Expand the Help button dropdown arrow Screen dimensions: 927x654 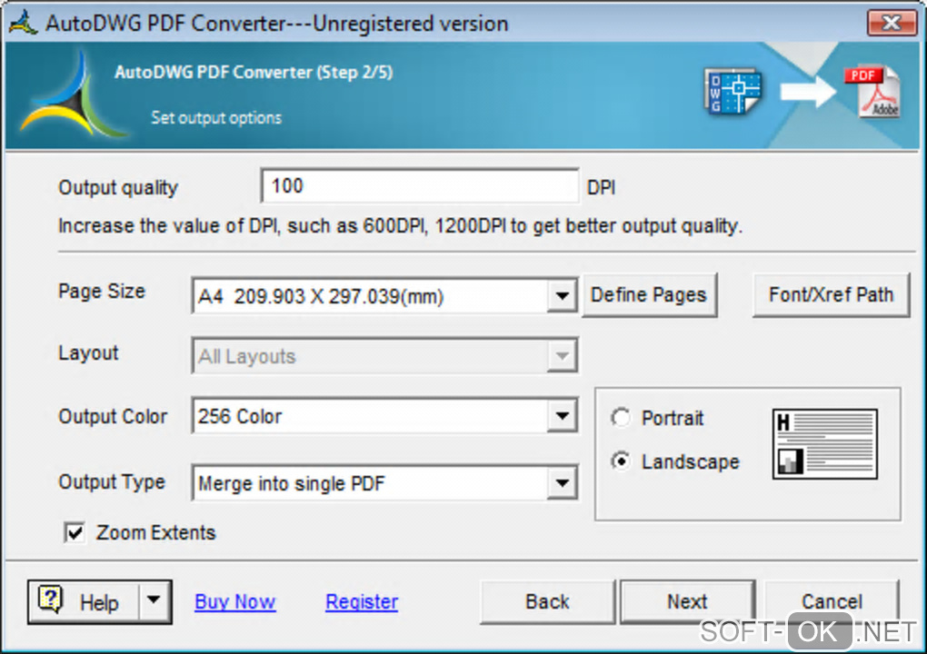pos(154,600)
